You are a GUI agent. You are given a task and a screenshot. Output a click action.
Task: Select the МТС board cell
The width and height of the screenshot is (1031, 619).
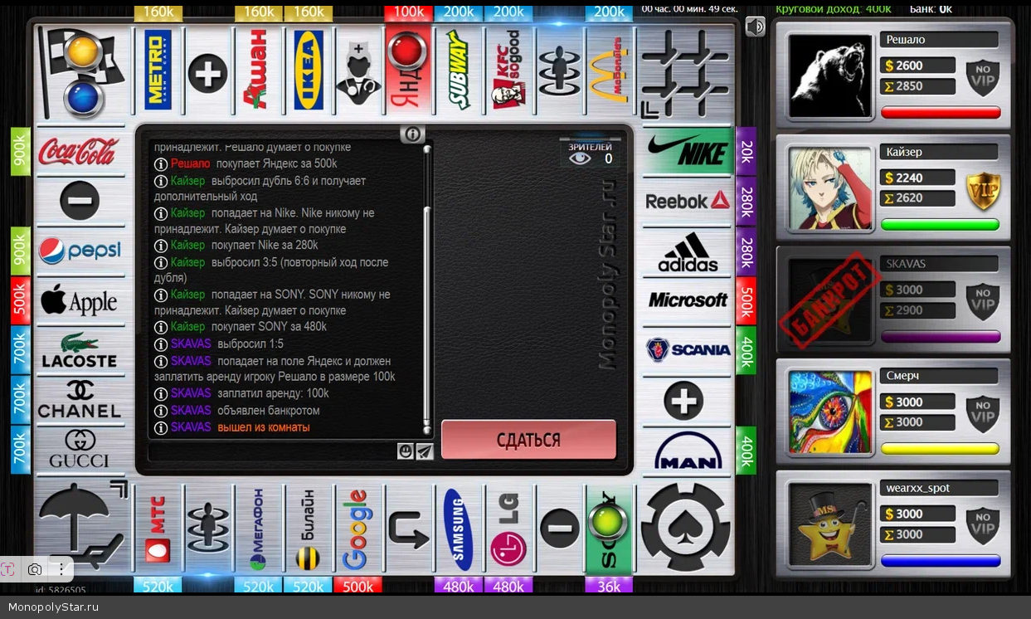pyautogui.click(x=158, y=529)
